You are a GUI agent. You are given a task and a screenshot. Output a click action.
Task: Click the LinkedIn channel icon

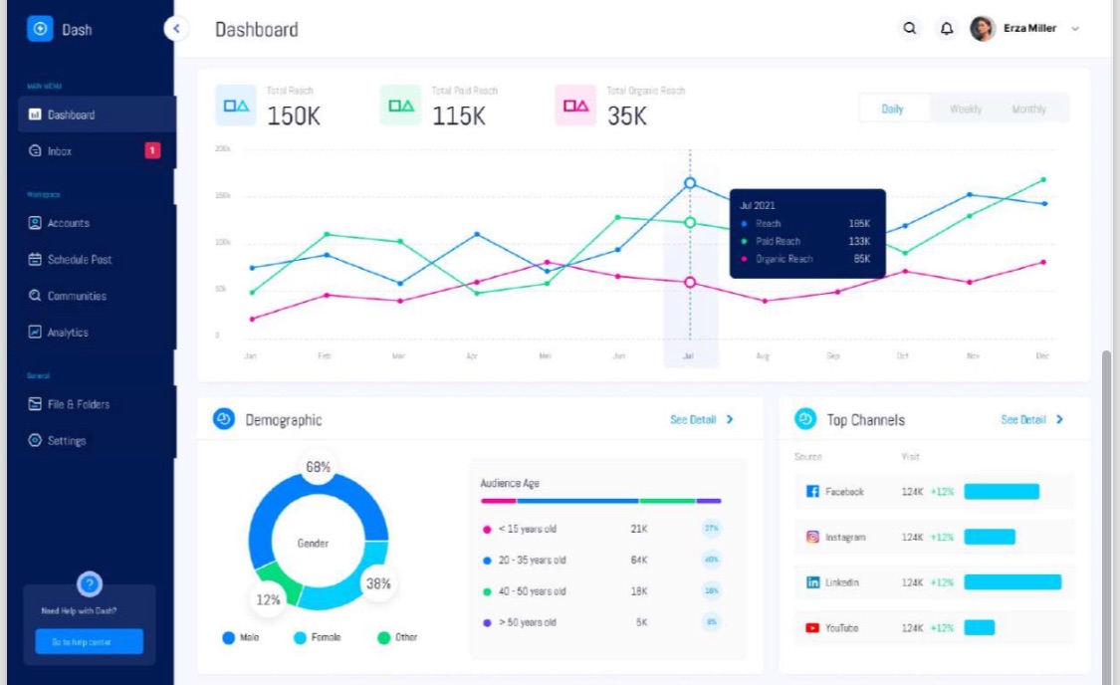(x=812, y=582)
